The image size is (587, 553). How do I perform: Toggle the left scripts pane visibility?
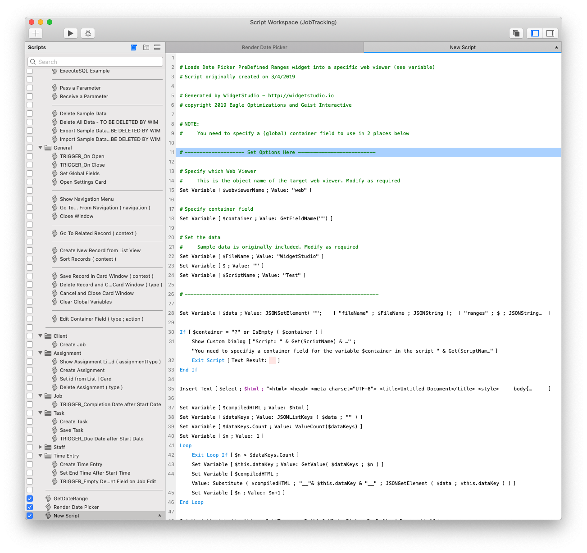[x=535, y=33]
